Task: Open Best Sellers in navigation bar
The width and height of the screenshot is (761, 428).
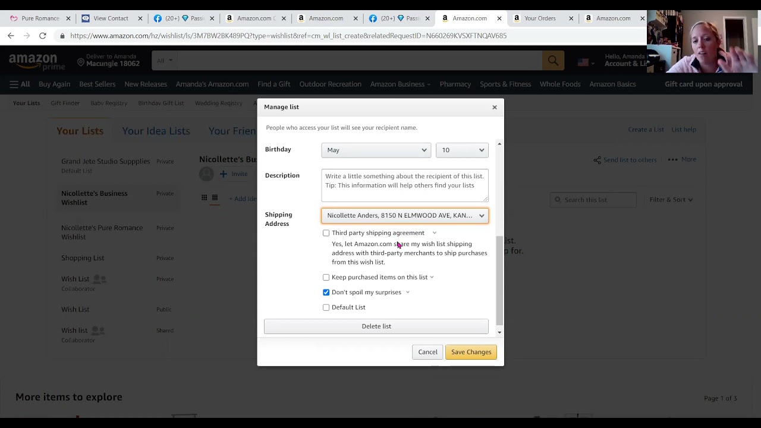Action: click(97, 84)
